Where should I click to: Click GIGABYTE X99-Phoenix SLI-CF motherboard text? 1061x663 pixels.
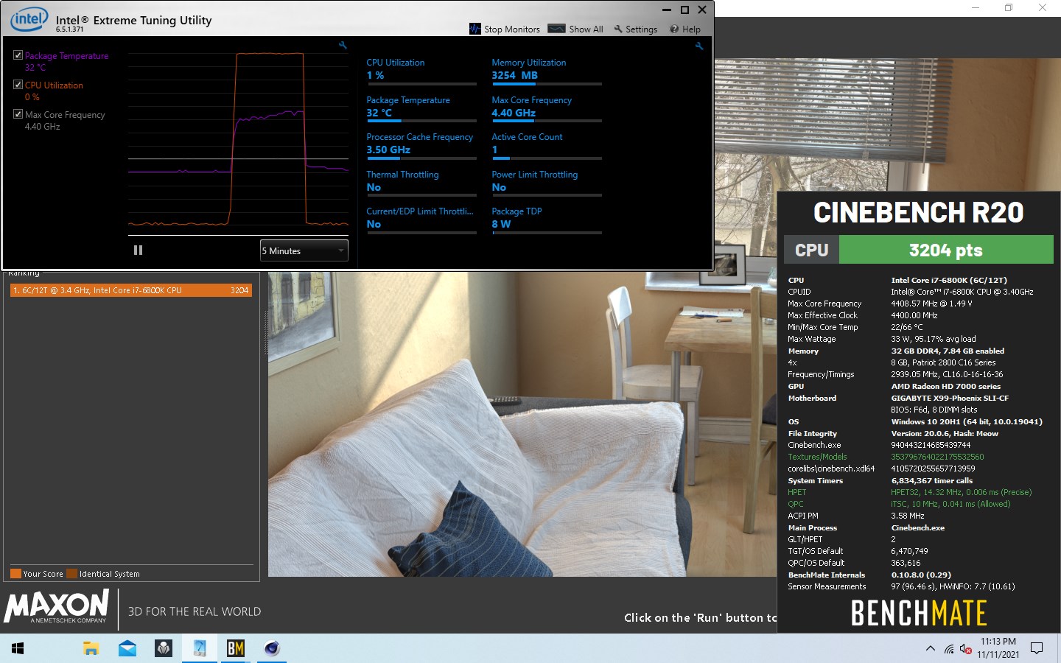(x=950, y=398)
